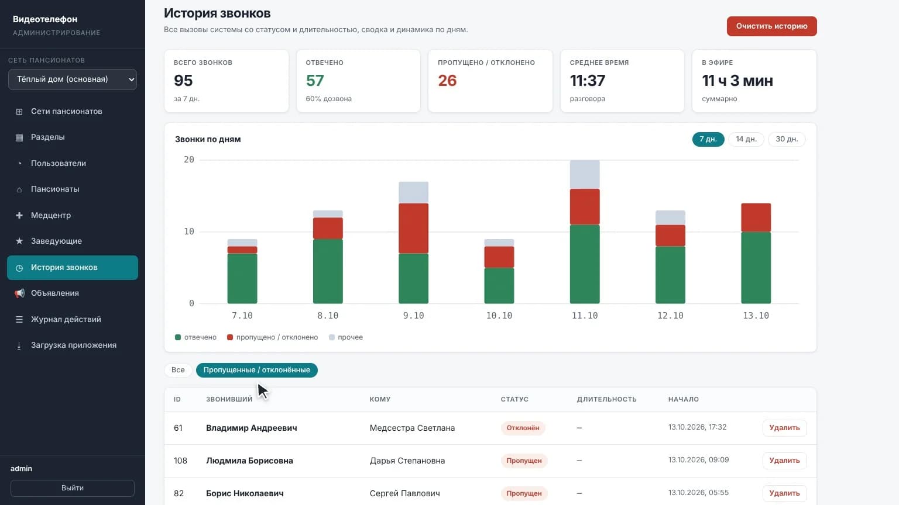Click the download icon for Загрузка приложения
The height and width of the screenshot is (505, 899).
pyautogui.click(x=19, y=345)
